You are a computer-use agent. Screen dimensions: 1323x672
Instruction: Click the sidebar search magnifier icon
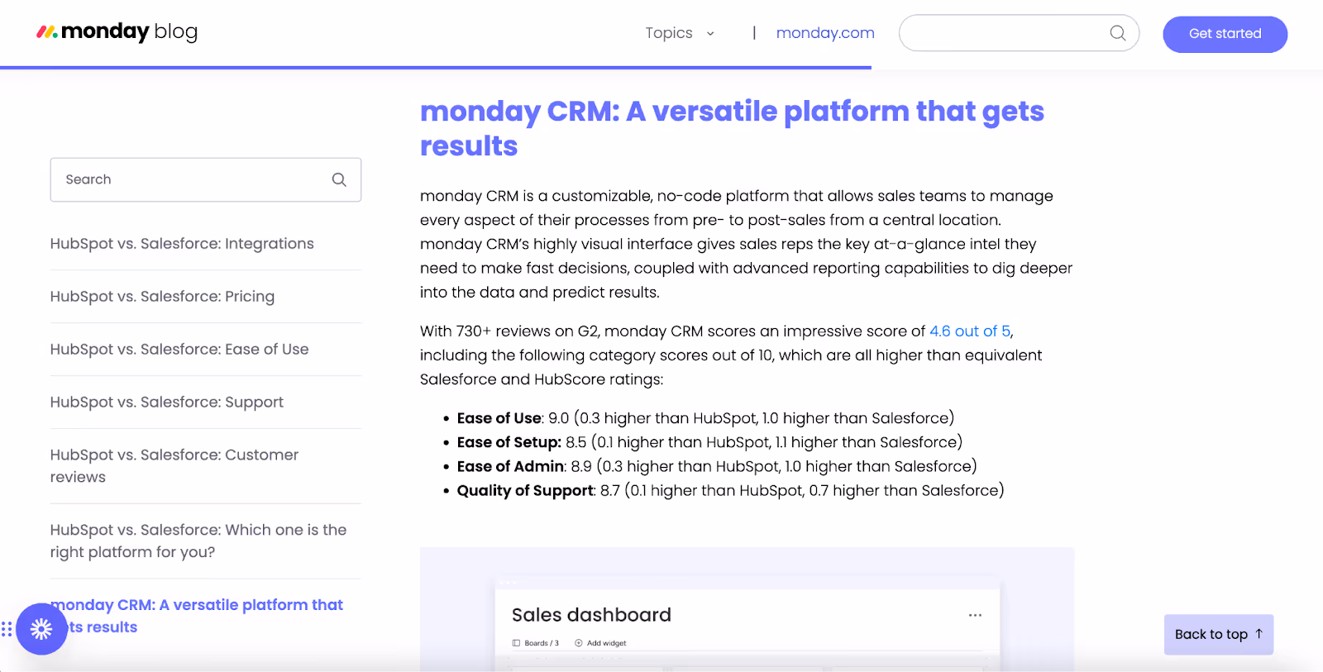[339, 179]
